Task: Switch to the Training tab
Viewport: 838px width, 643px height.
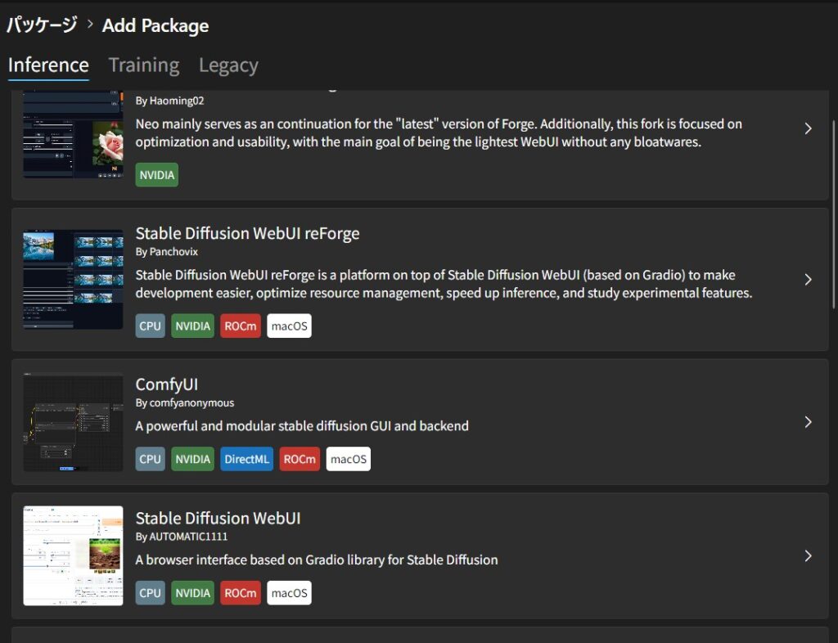Action: coord(143,65)
